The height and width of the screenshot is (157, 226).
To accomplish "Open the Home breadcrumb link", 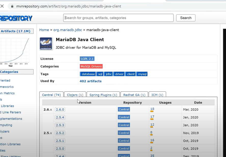I will tap(44, 30).
